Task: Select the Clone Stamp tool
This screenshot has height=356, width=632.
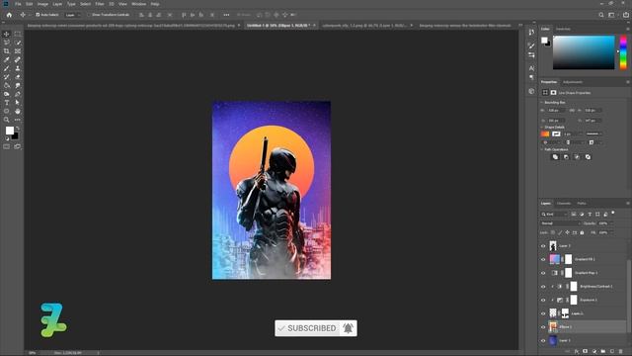Action: (x=18, y=68)
